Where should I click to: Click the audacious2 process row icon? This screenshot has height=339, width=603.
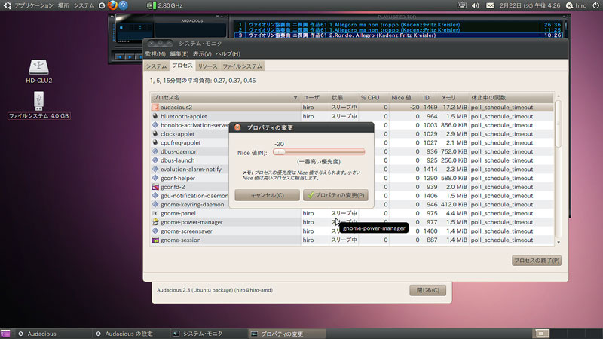pyautogui.click(x=155, y=108)
